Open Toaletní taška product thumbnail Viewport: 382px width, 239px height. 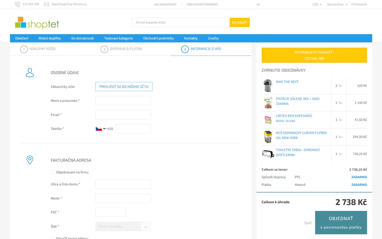point(268,154)
